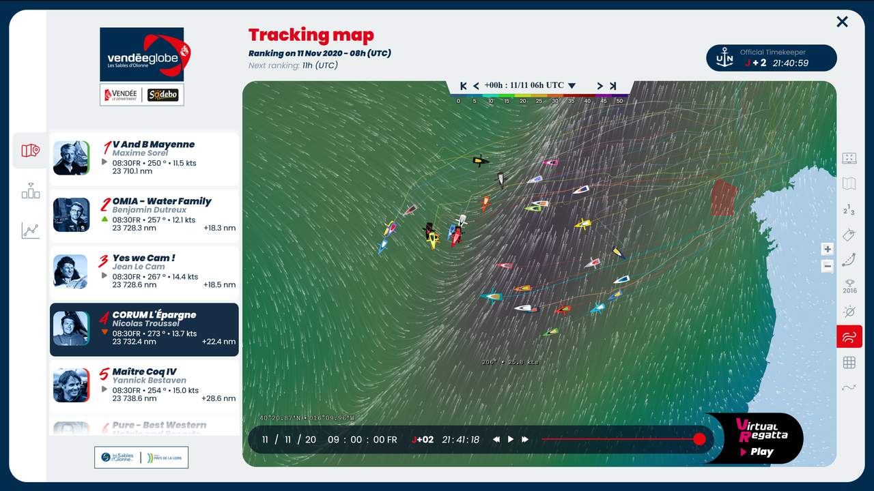Click Jean Le Cam's portrait thumbnail

point(72,271)
